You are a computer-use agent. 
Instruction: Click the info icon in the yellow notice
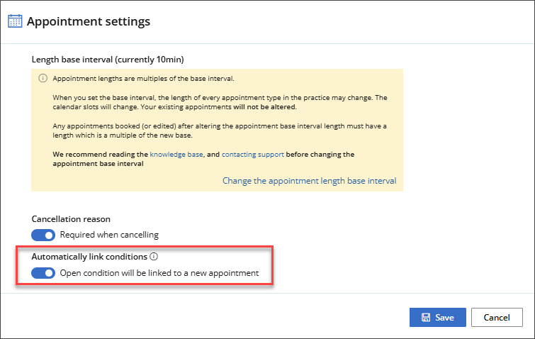(x=43, y=79)
